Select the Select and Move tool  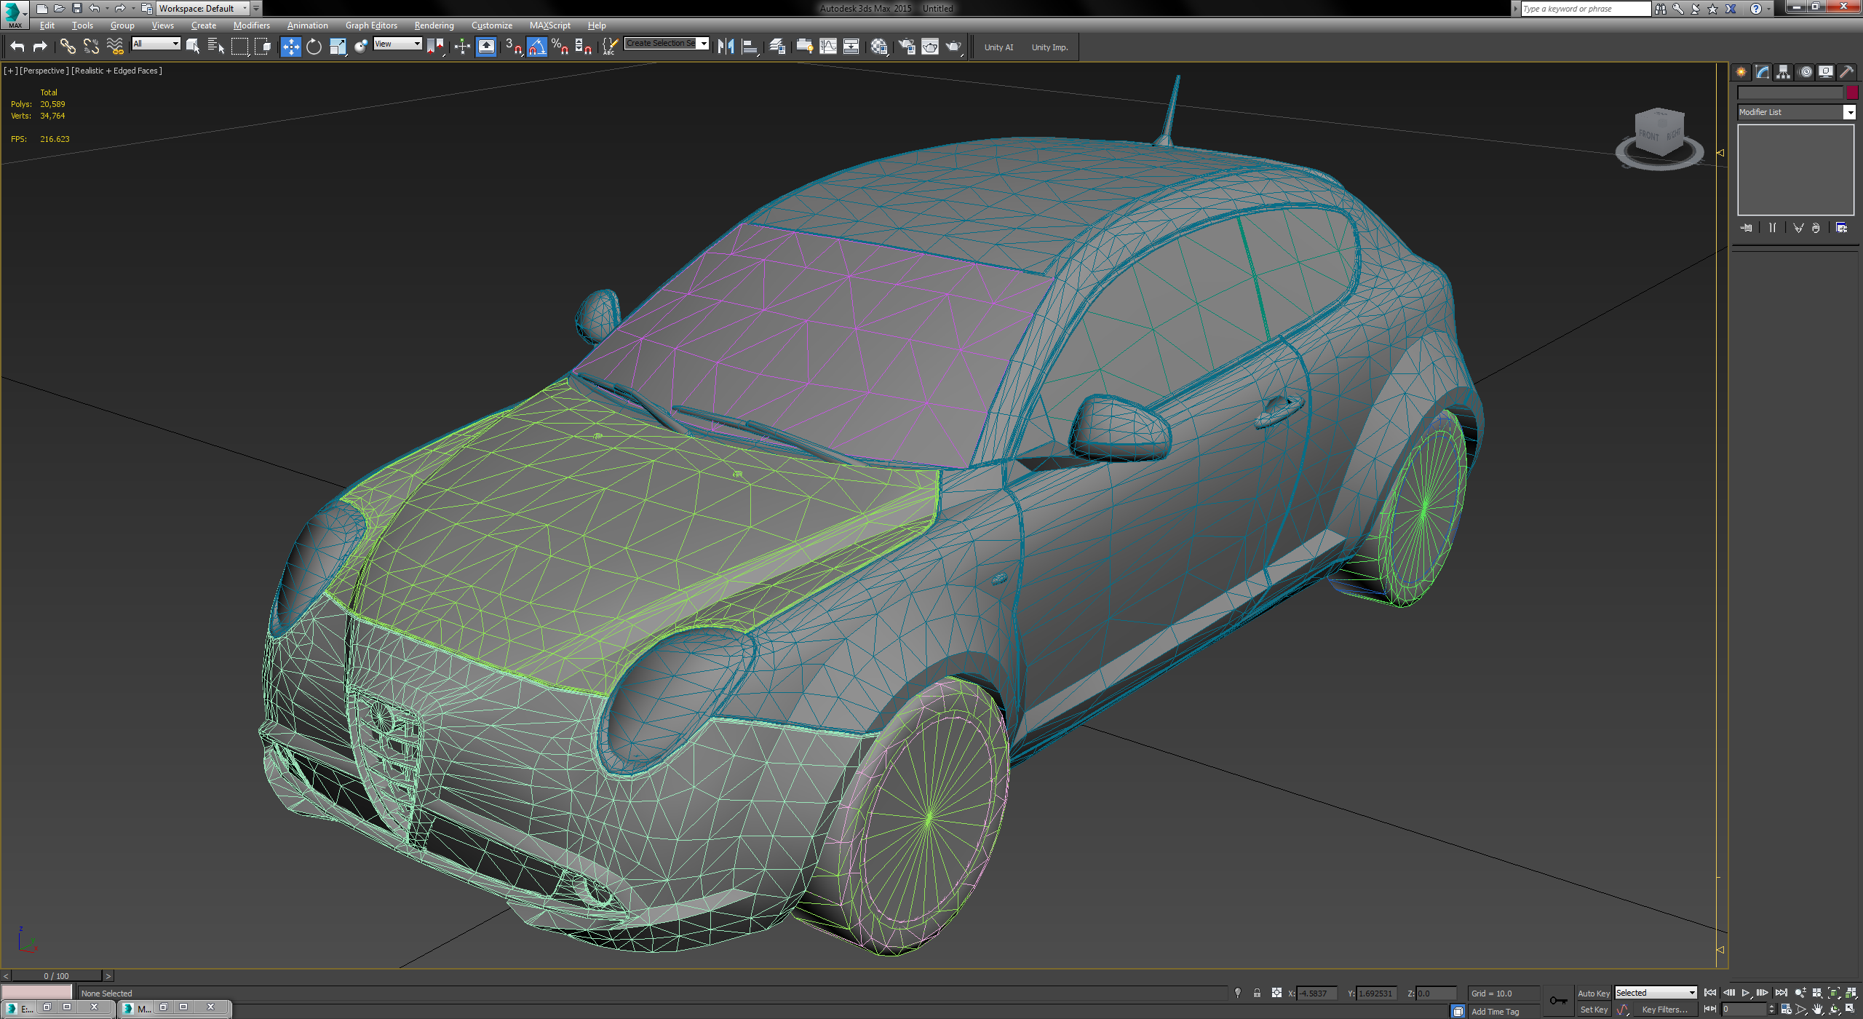pos(290,47)
